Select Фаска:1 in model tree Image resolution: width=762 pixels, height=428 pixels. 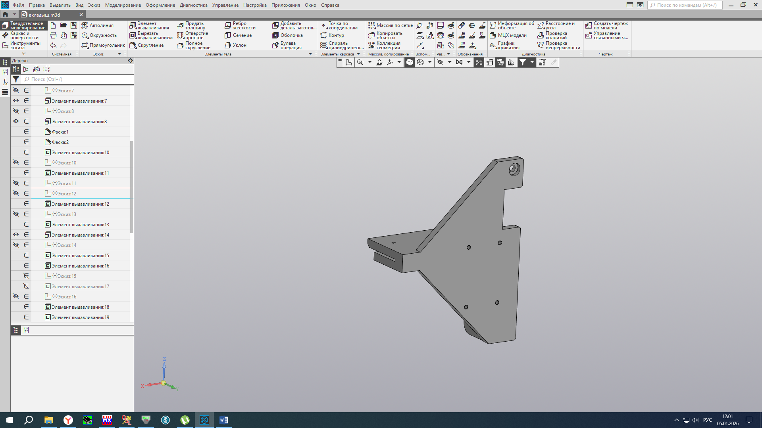tap(60, 132)
